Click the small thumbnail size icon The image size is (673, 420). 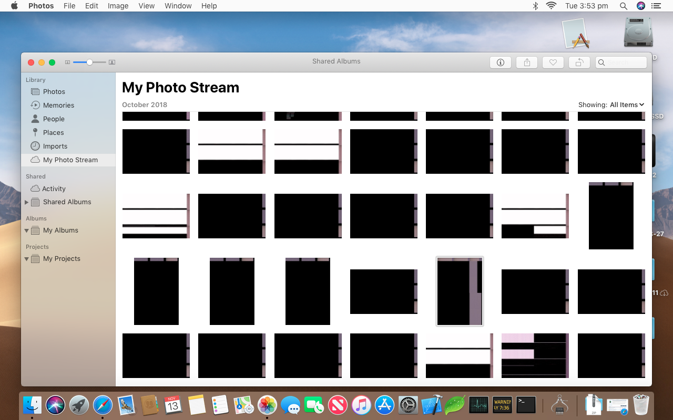pyautogui.click(x=67, y=62)
